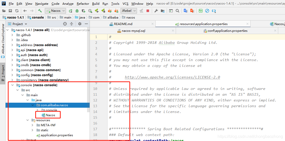
Task: Open Project panel gear settings
Action: point(80,24)
